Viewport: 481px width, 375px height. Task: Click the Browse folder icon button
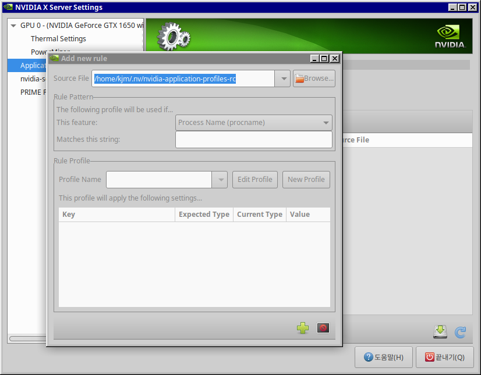click(314, 78)
